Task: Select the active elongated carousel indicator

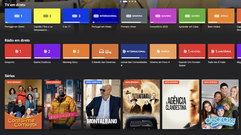Action: pyautogui.click(x=125, y=1)
